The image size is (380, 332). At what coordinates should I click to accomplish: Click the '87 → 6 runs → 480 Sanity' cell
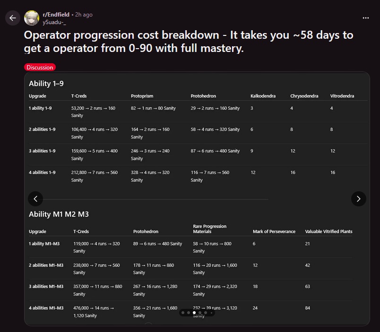[x=215, y=151]
